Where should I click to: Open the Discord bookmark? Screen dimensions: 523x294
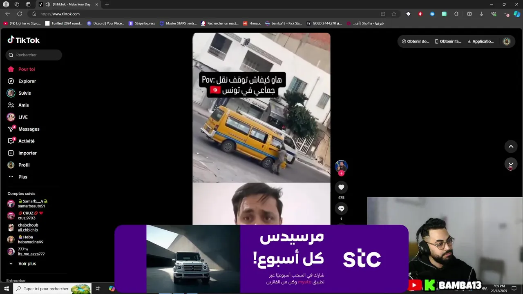click(x=106, y=23)
